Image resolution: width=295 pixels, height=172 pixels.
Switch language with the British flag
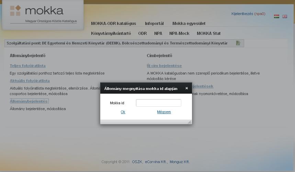(x=284, y=16)
